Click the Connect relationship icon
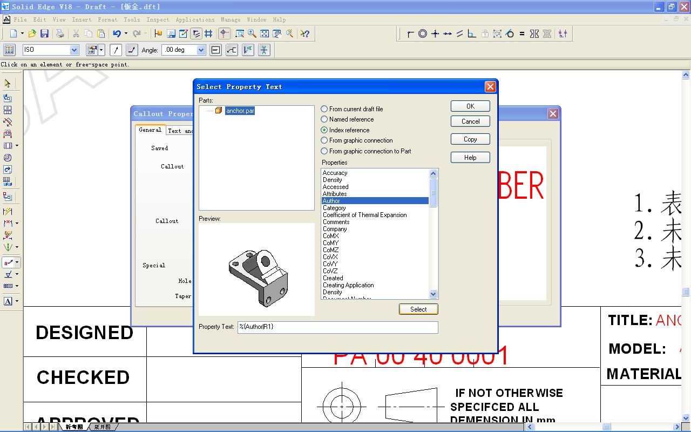Screen dimensions: 691x432 (x=410, y=33)
